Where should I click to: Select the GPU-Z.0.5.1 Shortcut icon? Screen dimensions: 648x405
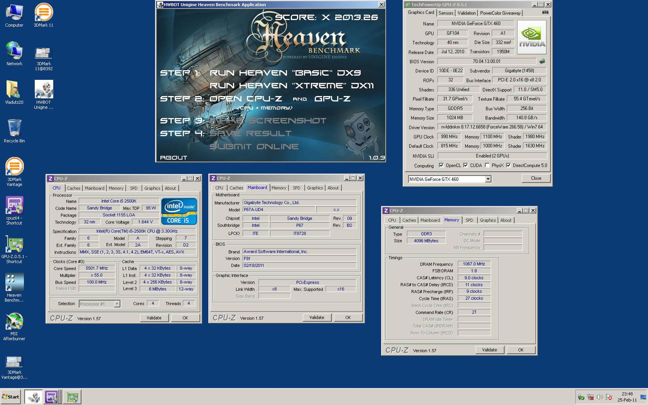coord(14,249)
